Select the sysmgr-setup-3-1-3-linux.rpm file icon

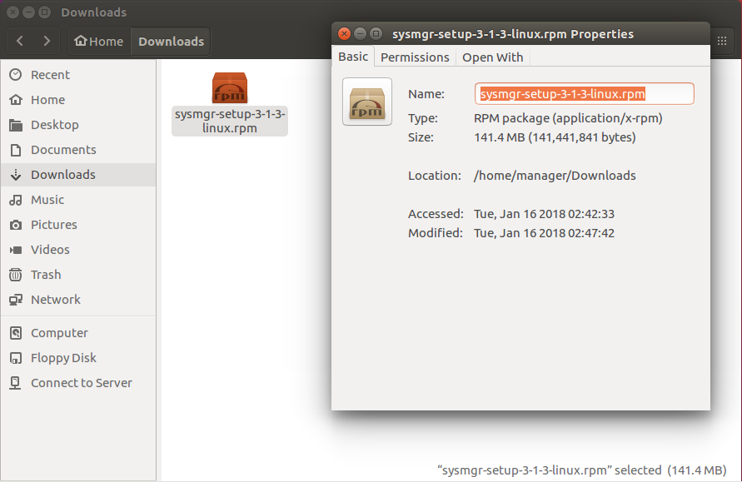pos(230,88)
